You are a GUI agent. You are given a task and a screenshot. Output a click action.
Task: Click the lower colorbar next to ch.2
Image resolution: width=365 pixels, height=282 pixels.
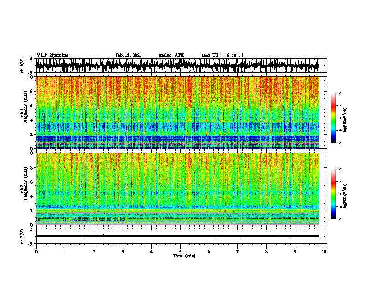(x=334, y=194)
